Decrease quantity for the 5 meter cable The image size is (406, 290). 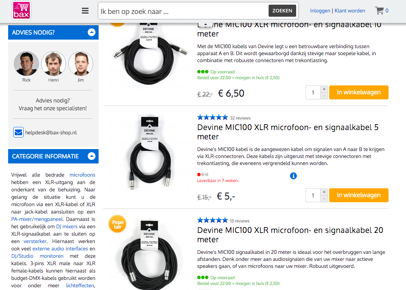tap(324, 199)
